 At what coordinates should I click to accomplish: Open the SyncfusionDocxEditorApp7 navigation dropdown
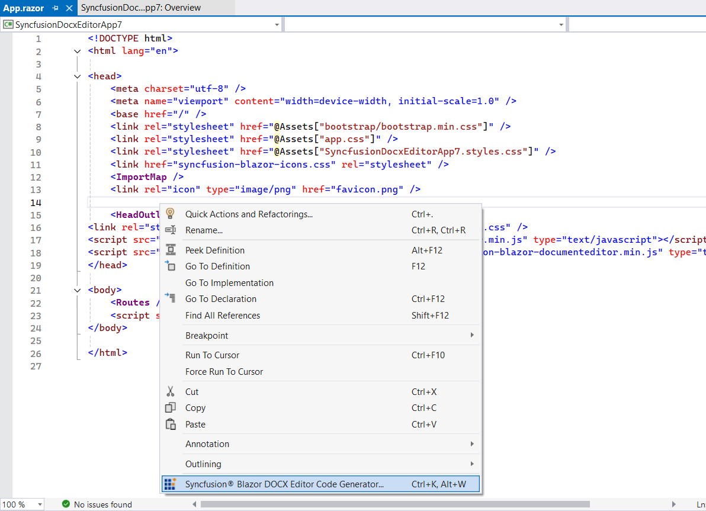(x=276, y=24)
